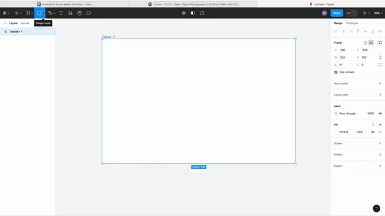Screen dimensions: 385x216
Task: Set frame to landscape orientation
Action: [371, 43]
